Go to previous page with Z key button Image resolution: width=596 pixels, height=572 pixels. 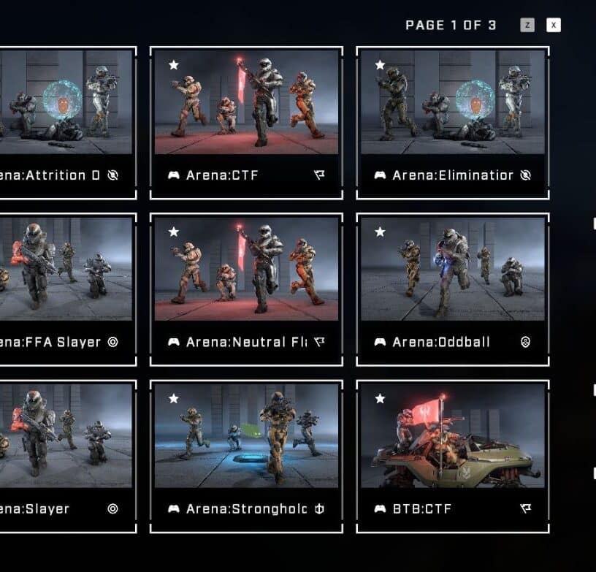coord(527,25)
